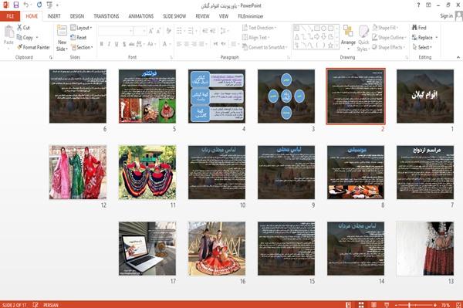Open Reading View from status bar
463x308 pixels.
pyautogui.click(x=373, y=305)
